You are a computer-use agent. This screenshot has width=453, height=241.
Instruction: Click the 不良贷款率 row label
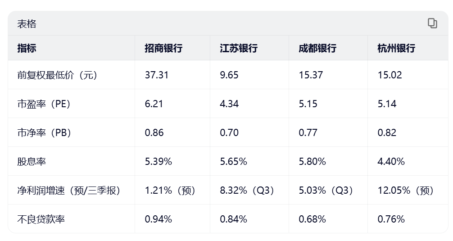click(41, 219)
